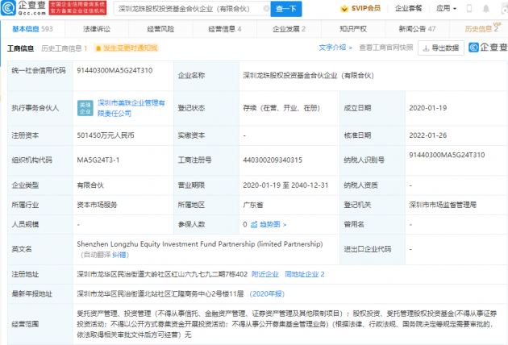
Task: Open the (2020年报) link
Action: (267, 294)
